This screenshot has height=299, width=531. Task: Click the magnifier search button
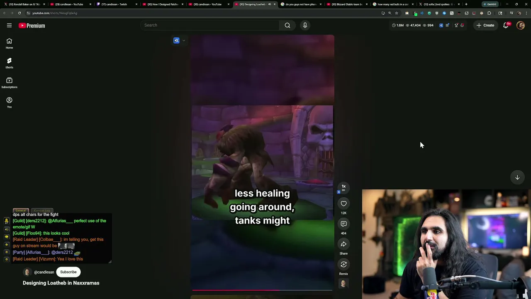pos(287,25)
